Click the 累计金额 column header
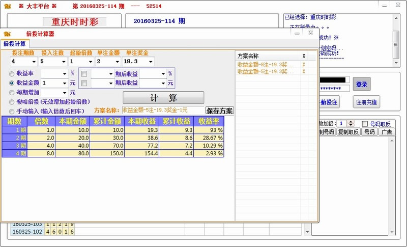 (x=107, y=121)
